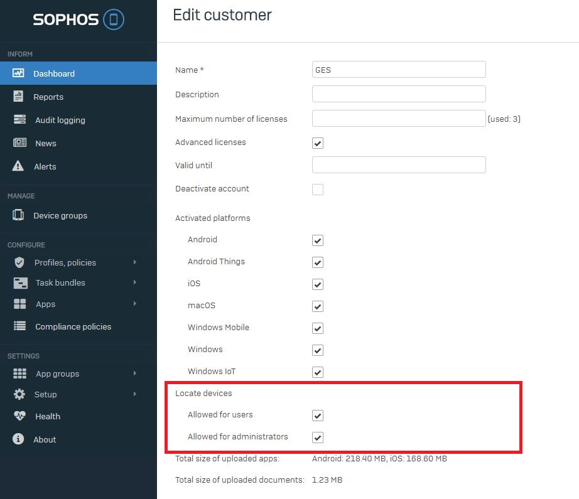The image size is (579, 499).
Task: Uncheck Allowed for users under Locate devices
Action: coord(318,416)
